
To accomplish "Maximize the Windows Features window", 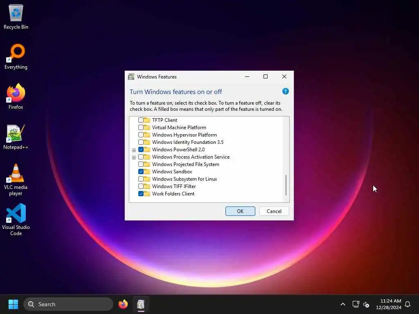I will tap(265, 76).
